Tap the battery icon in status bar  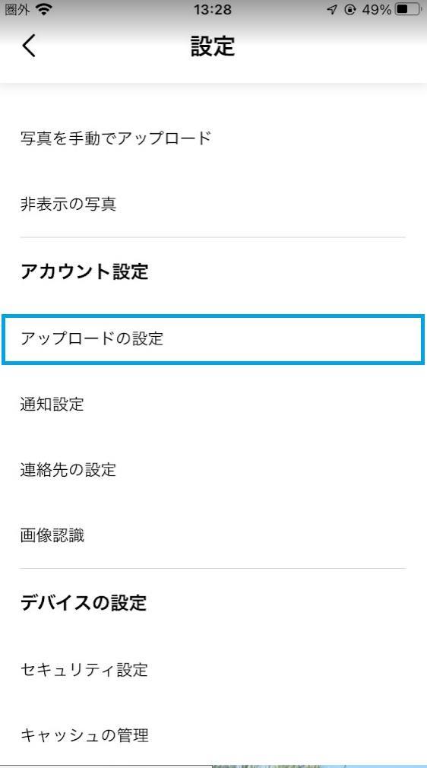409,9
